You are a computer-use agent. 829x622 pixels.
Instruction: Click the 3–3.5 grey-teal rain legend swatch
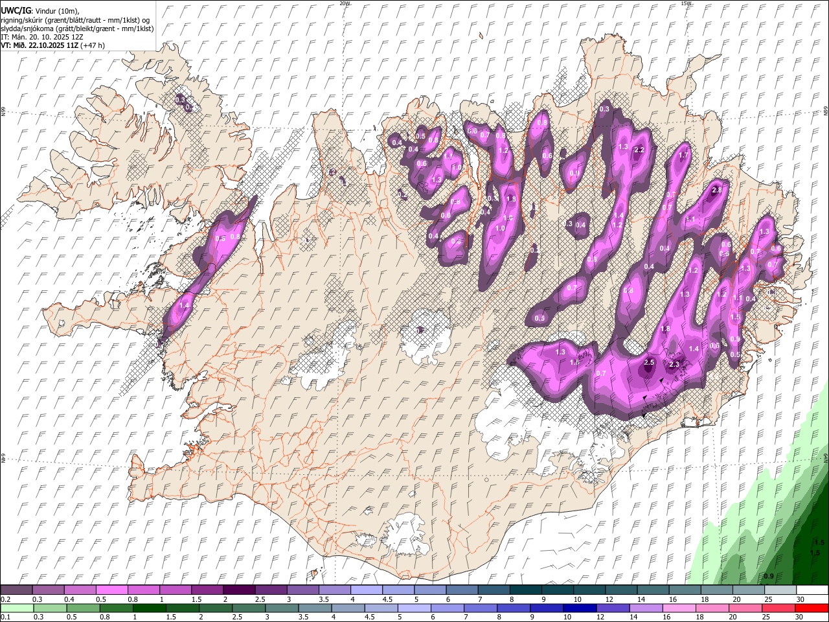(282, 608)
